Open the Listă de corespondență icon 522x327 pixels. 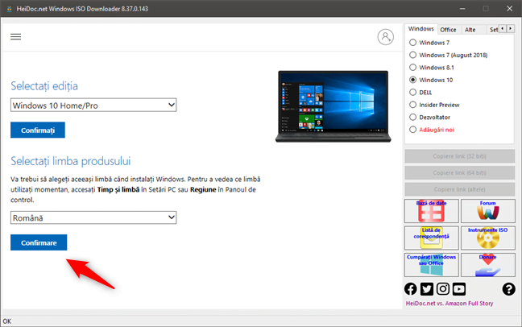pyautogui.click(x=432, y=238)
